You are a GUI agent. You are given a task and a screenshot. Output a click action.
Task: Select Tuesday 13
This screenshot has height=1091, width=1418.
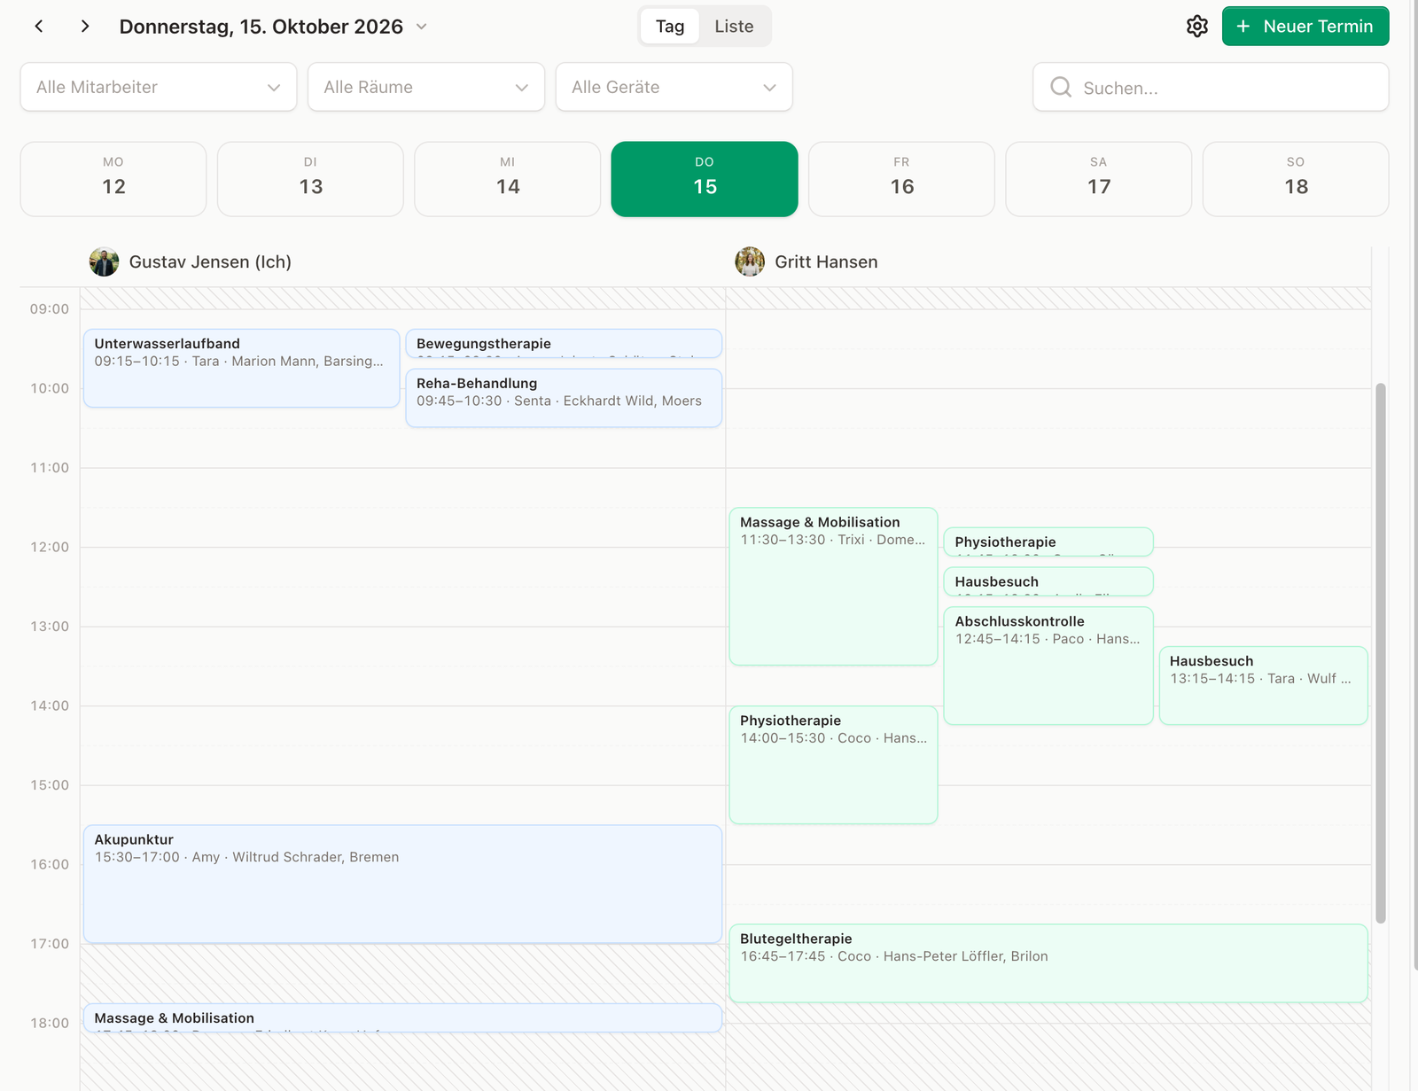point(310,179)
